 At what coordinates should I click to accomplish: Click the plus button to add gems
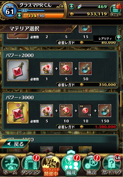click(71, 7)
